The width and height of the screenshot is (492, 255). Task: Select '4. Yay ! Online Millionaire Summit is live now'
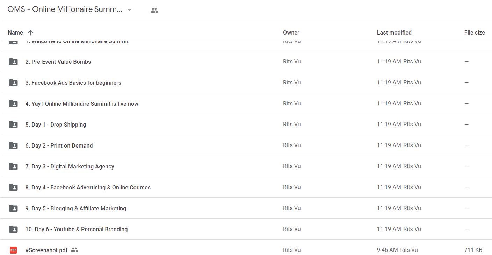click(82, 104)
